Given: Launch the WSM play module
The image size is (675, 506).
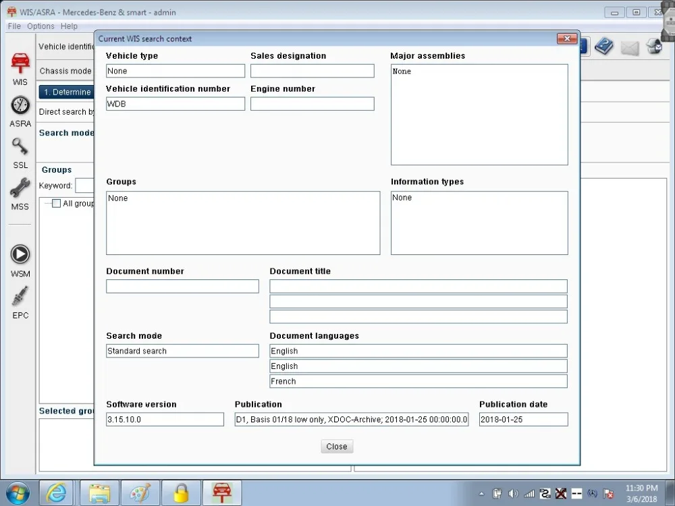Looking at the screenshot, I should 20,260.
